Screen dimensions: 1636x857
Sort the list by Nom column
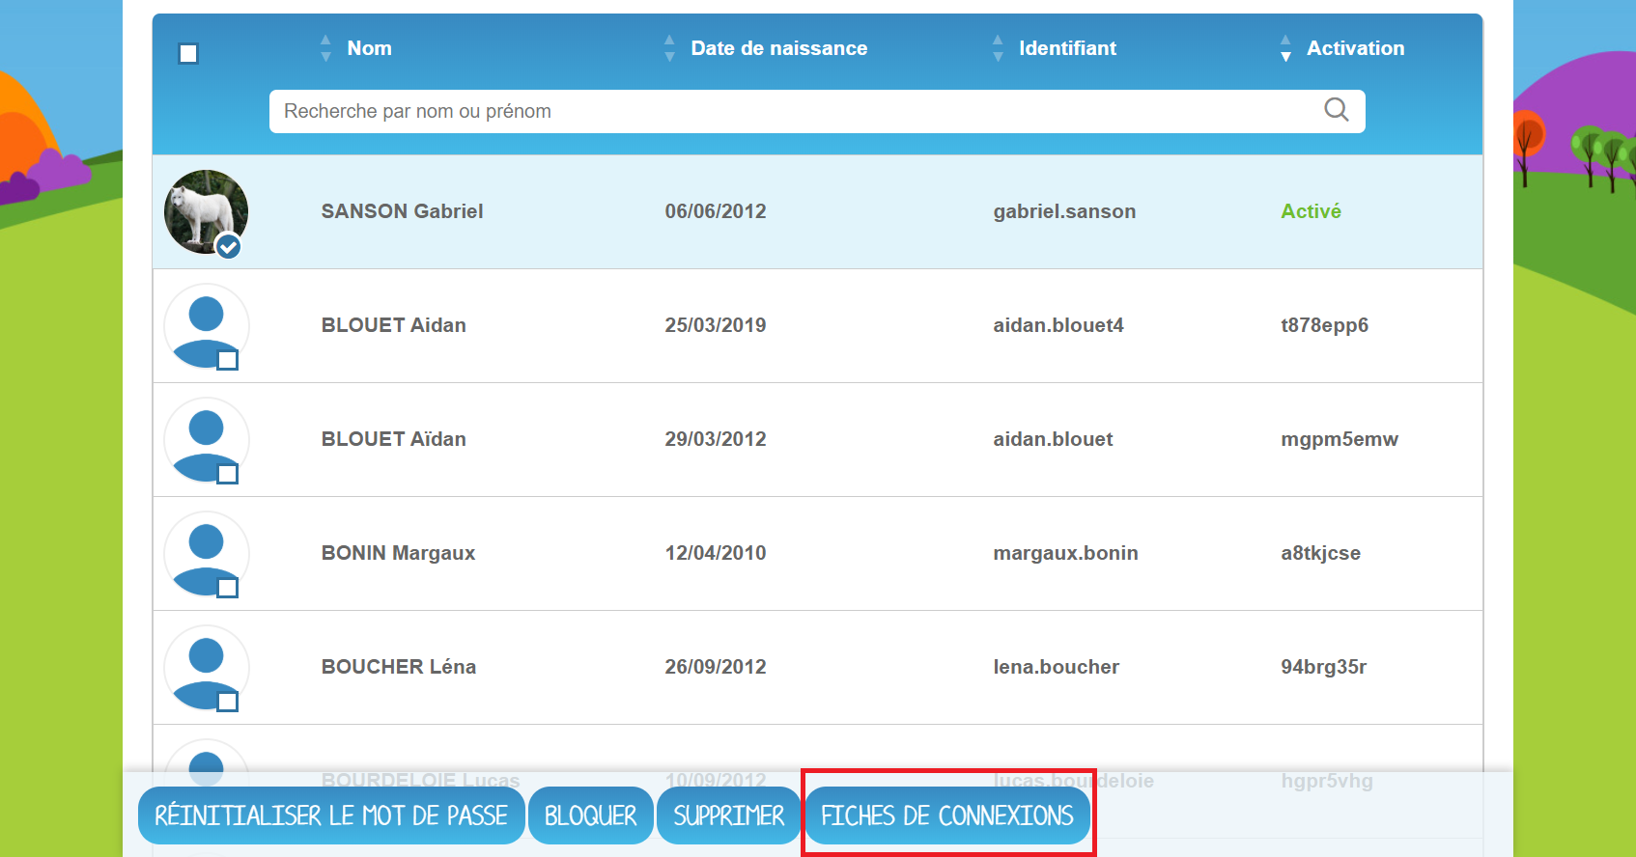click(368, 48)
